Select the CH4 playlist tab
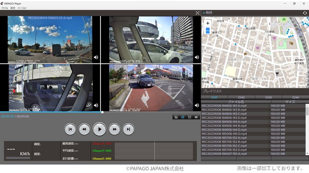The width and height of the screenshot is (309, 173). (295, 97)
